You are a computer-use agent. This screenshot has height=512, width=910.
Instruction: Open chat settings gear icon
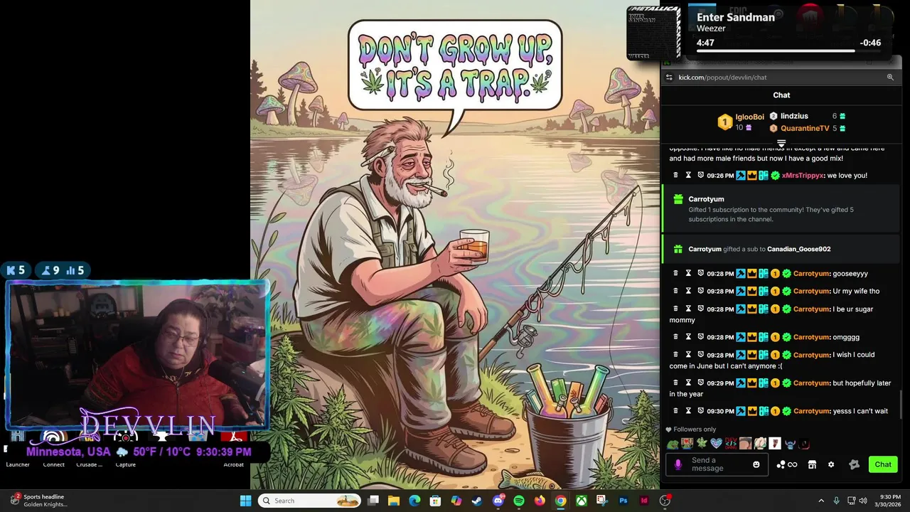tap(831, 464)
